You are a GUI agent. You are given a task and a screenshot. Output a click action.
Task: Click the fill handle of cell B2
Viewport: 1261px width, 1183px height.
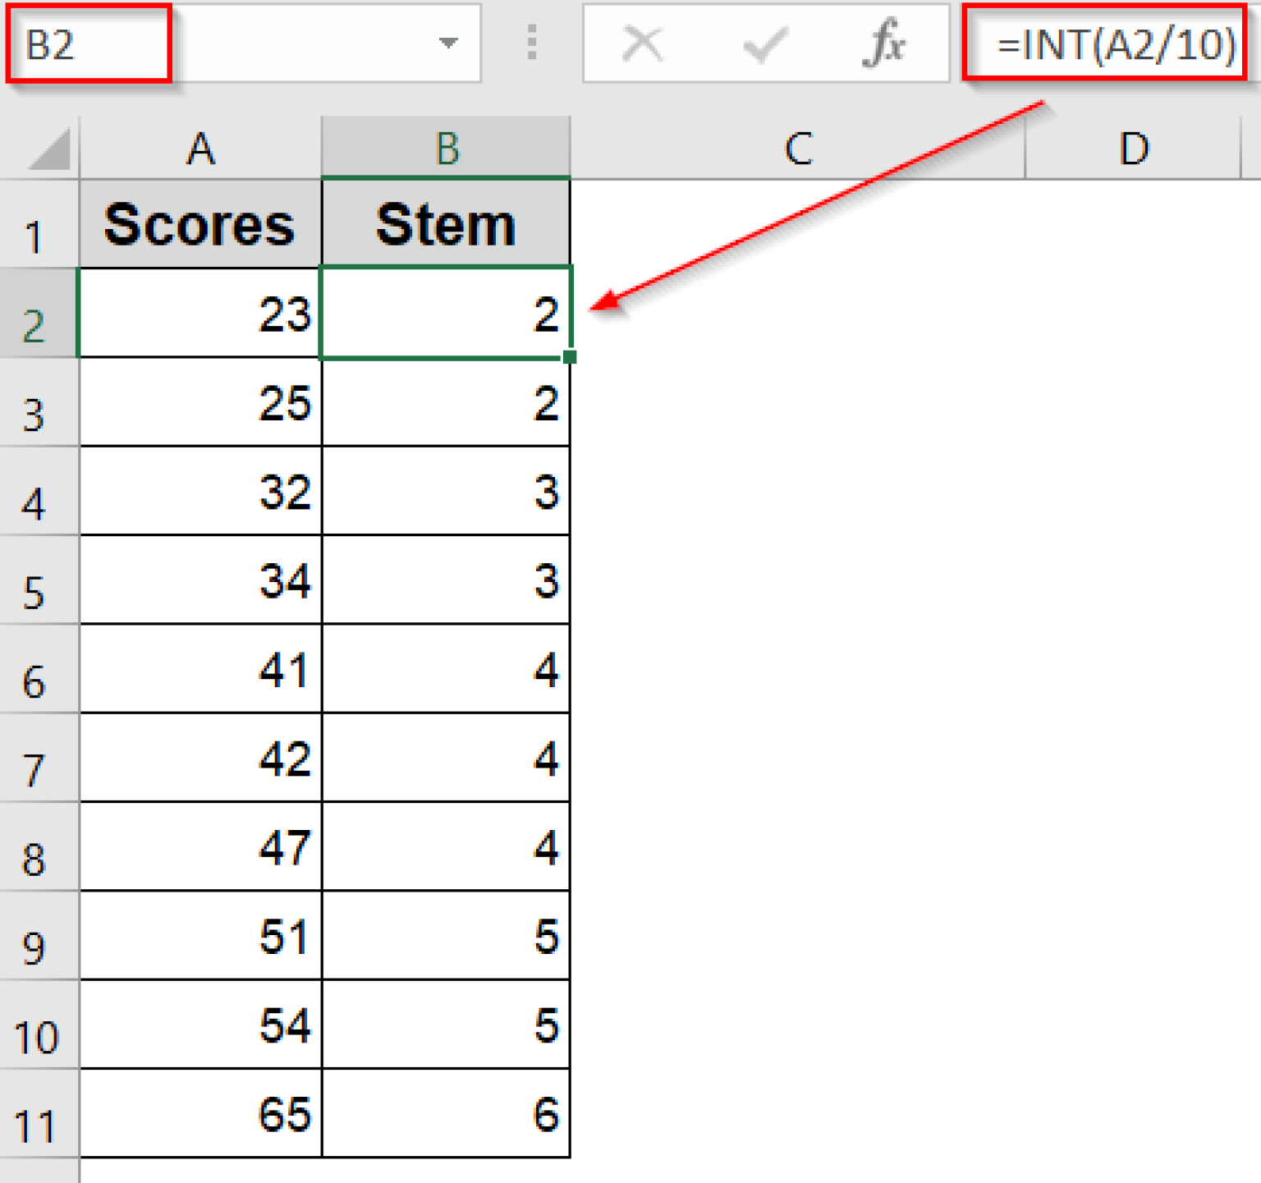pyautogui.click(x=570, y=356)
